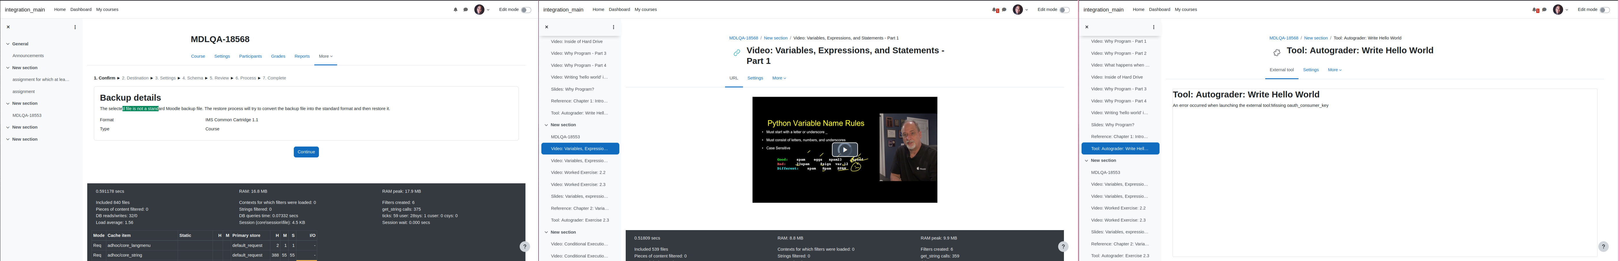The image size is (1620, 261).
Task: Click the Continue button under Backup details
Action: (x=306, y=152)
